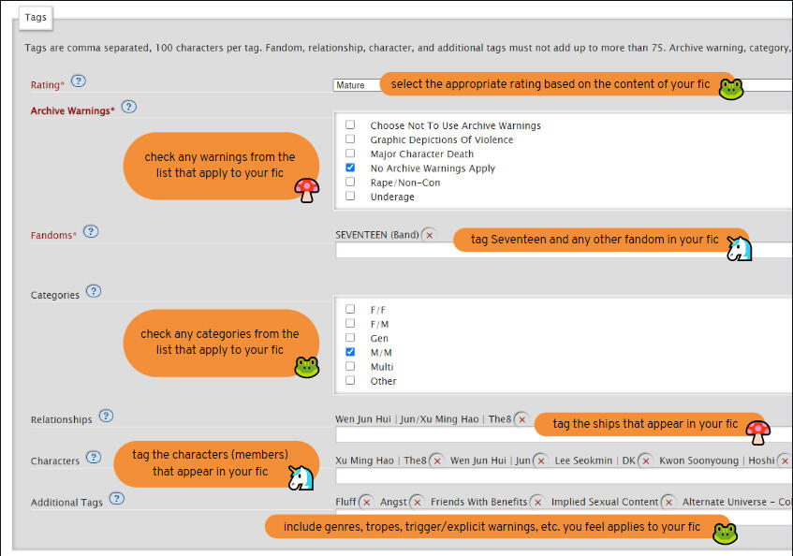Enable the F/M category checkbox
Image resolution: width=793 pixels, height=556 pixels.
point(350,324)
